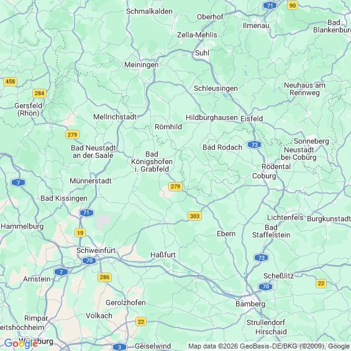Open the Google logo link
Screen dimensions: 351x351
tap(21, 344)
